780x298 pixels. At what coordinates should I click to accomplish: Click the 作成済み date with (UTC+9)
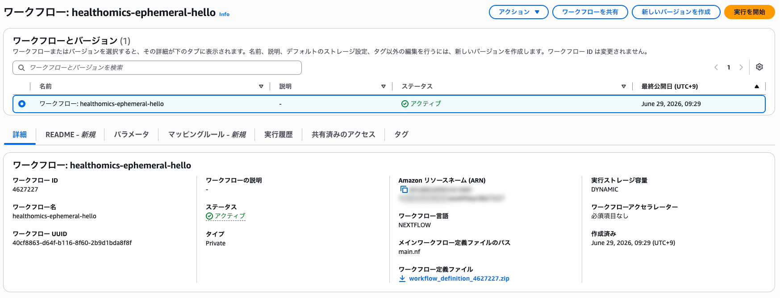click(x=633, y=243)
